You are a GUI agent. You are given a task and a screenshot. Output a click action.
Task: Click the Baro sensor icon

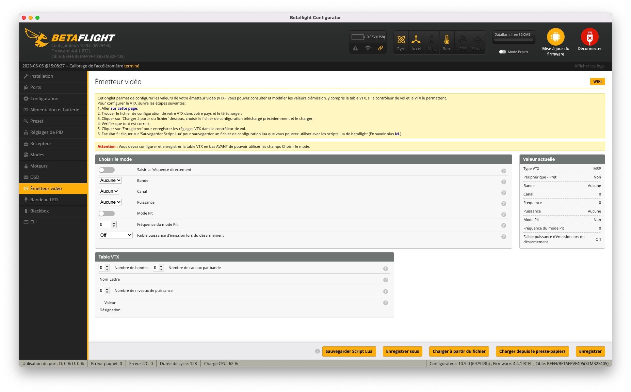click(447, 40)
